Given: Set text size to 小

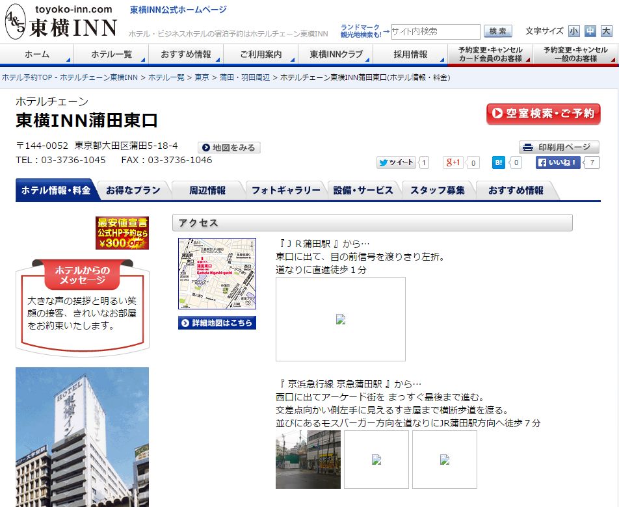Looking at the screenshot, I should pyautogui.click(x=573, y=31).
